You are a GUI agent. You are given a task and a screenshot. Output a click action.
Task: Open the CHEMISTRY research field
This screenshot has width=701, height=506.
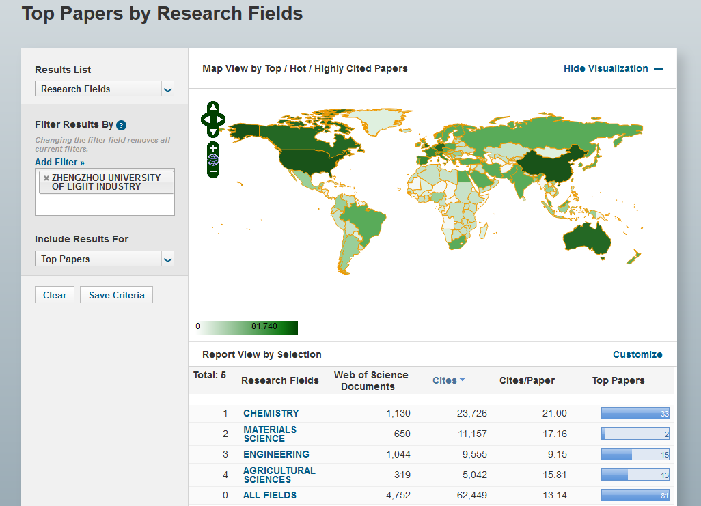271,413
